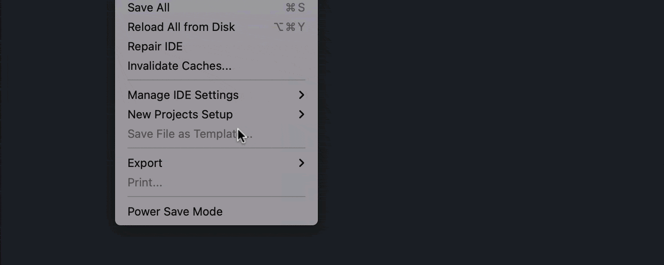664x265 pixels.
Task: Click Repair IDE text label
Action: [155, 46]
